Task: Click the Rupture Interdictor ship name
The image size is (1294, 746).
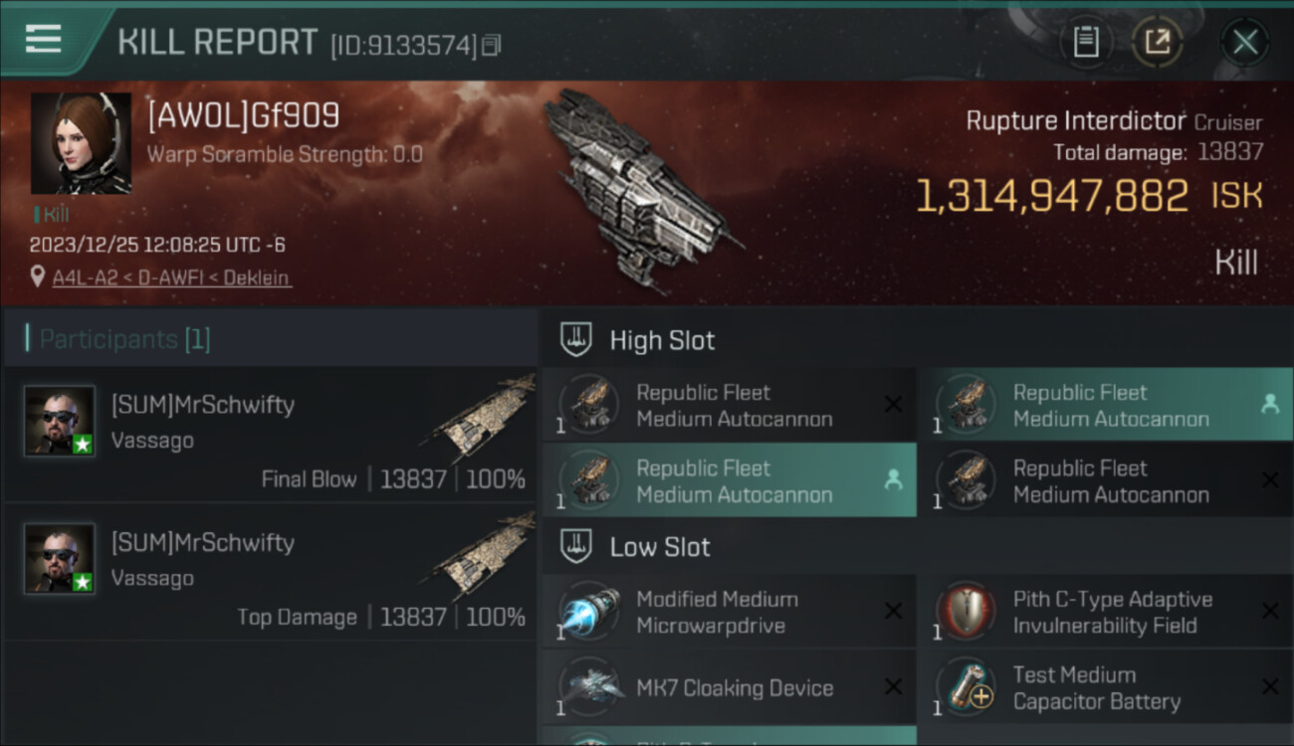Action: pyautogui.click(x=1075, y=121)
